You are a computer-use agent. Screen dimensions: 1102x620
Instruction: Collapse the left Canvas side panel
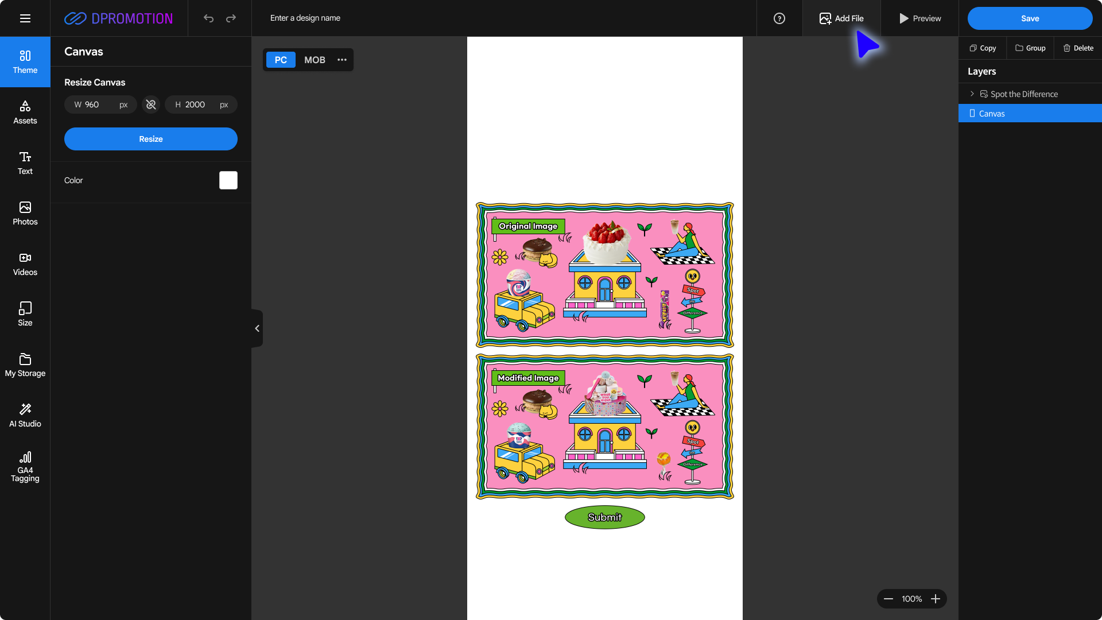[257, 328]
